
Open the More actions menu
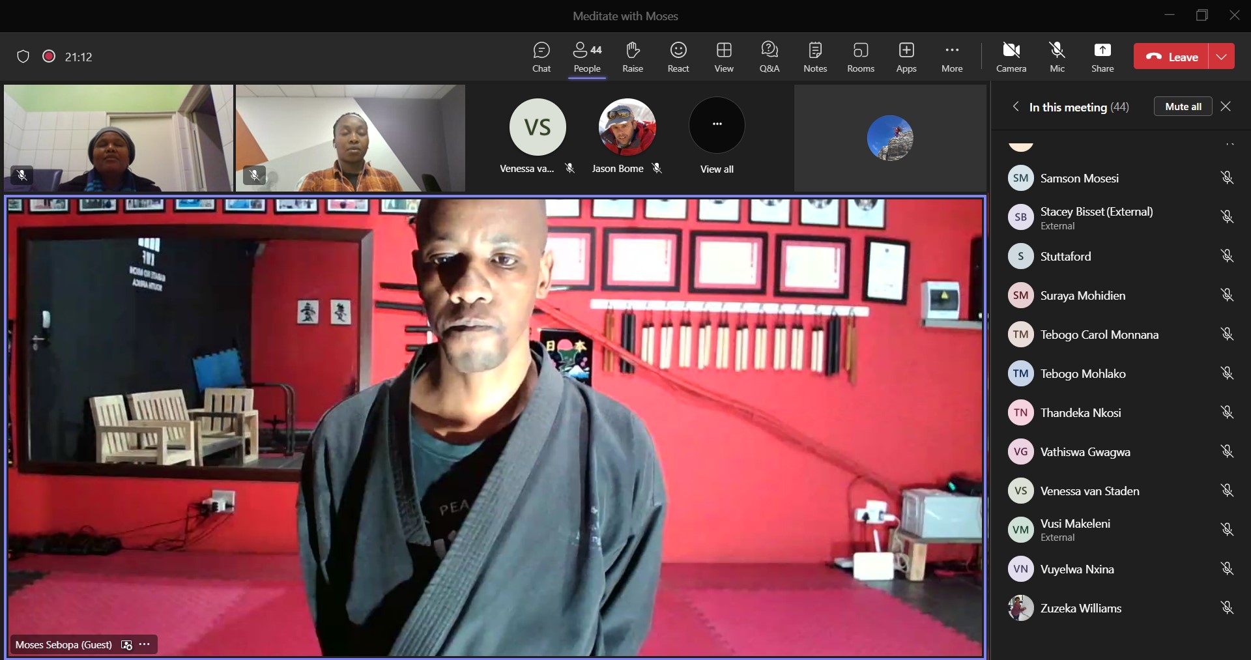[951, 57]
